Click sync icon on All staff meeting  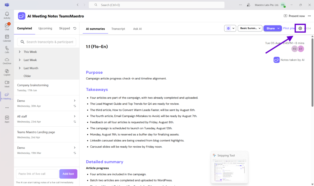click(x=75, y=122)
